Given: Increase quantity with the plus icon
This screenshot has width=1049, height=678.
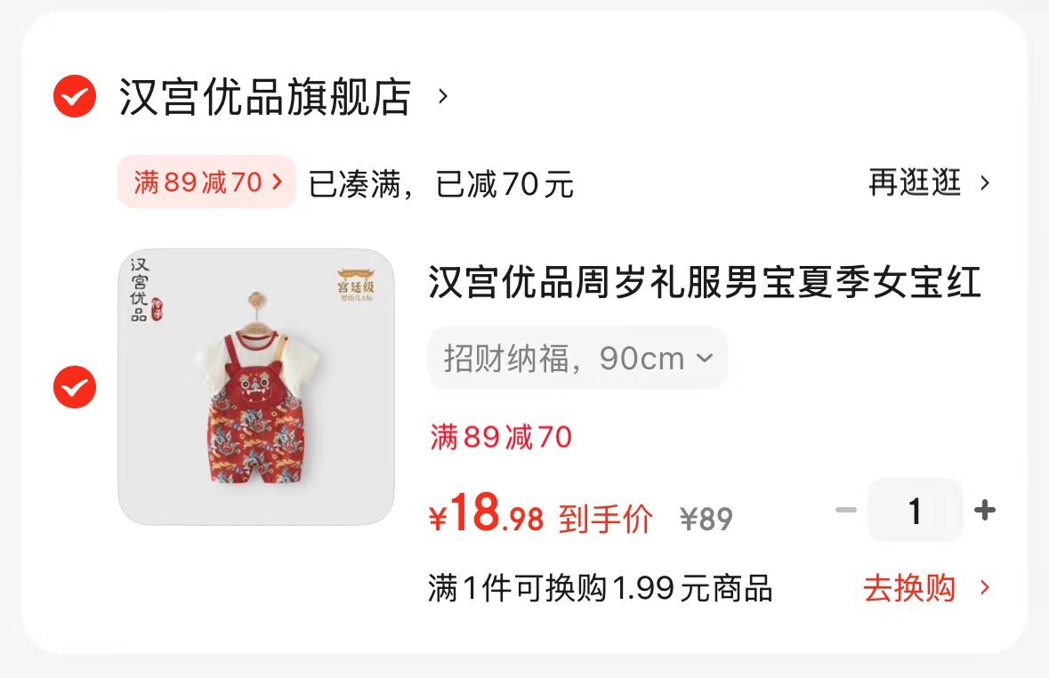Looking at the screenshot, I should click(x=985, y=510).
